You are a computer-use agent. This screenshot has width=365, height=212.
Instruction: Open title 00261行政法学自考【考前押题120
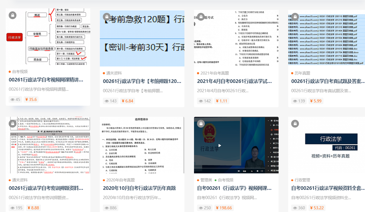(142, 81)
